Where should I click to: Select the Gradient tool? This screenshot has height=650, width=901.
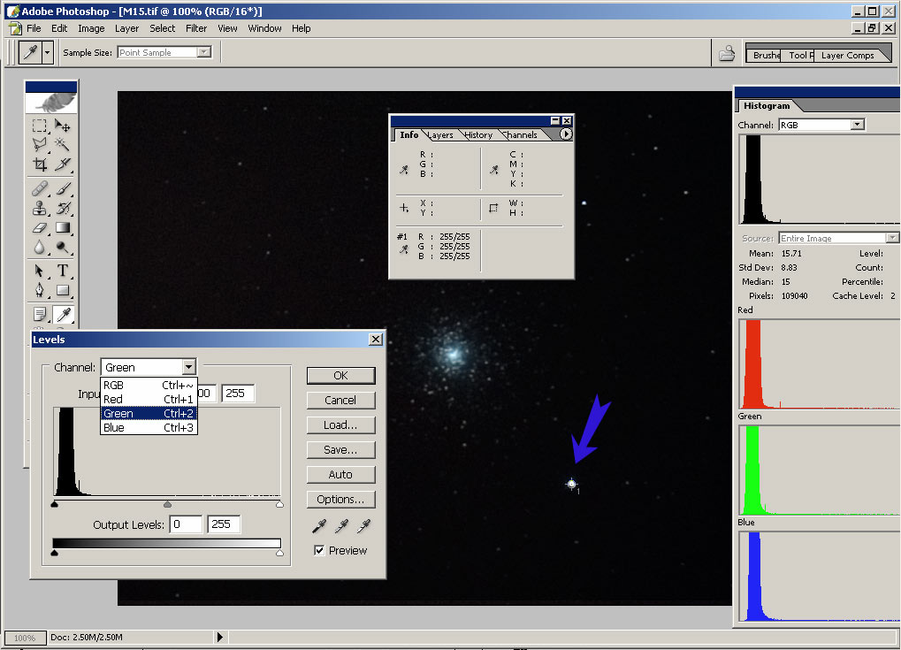pyautogui.click(x=63, y=228)
